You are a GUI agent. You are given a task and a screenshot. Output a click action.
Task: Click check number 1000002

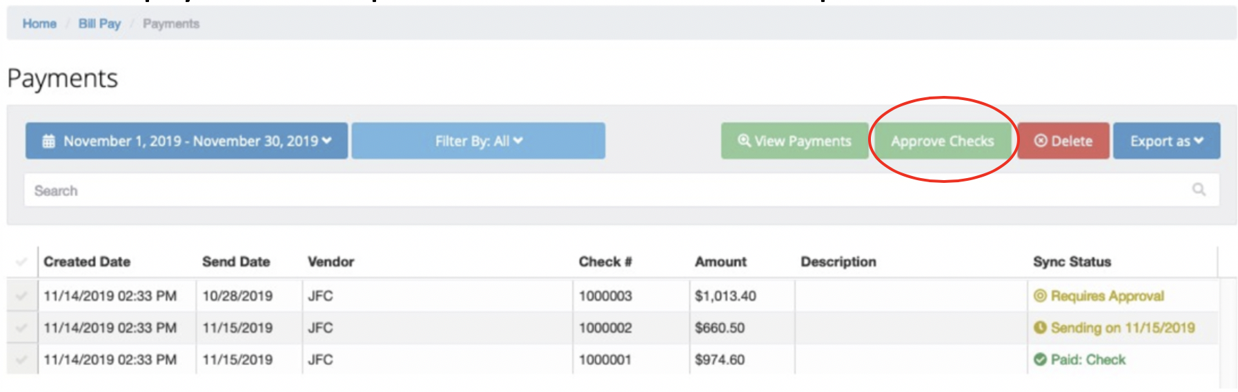click(605, 328)
